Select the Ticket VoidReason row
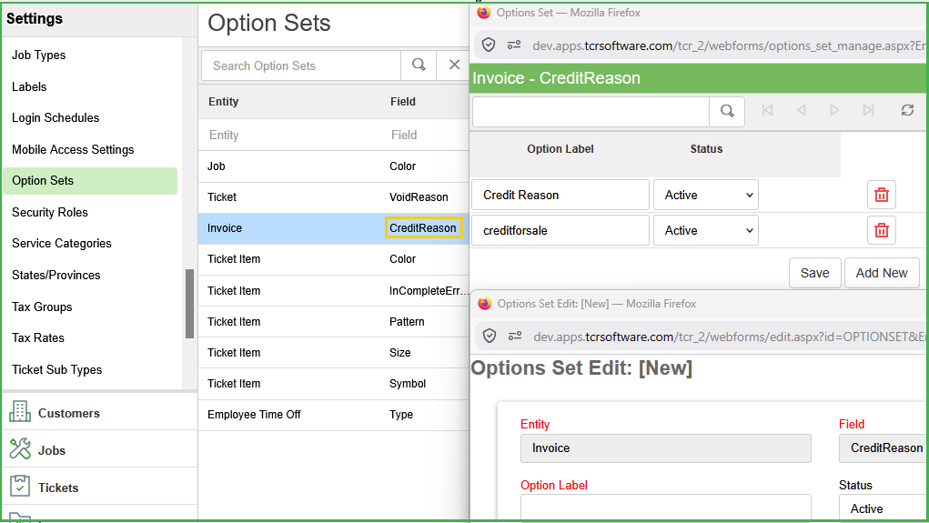The image size is (929, 523). (x=334, y=197)
